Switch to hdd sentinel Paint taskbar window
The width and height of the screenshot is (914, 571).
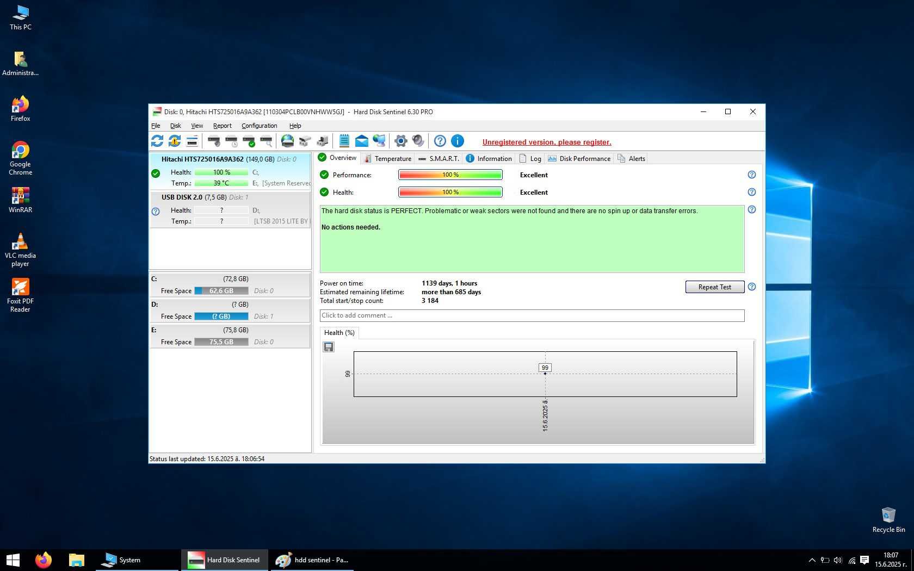point(312,560)
